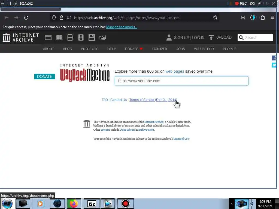Open the HELP menu item

coord(111,49)
